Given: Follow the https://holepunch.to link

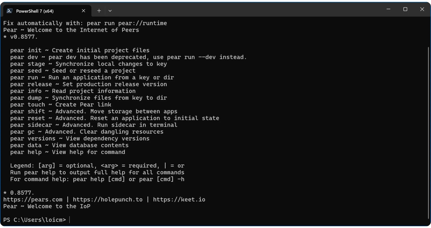Looking at the screenshot, I should click(108, 199).
